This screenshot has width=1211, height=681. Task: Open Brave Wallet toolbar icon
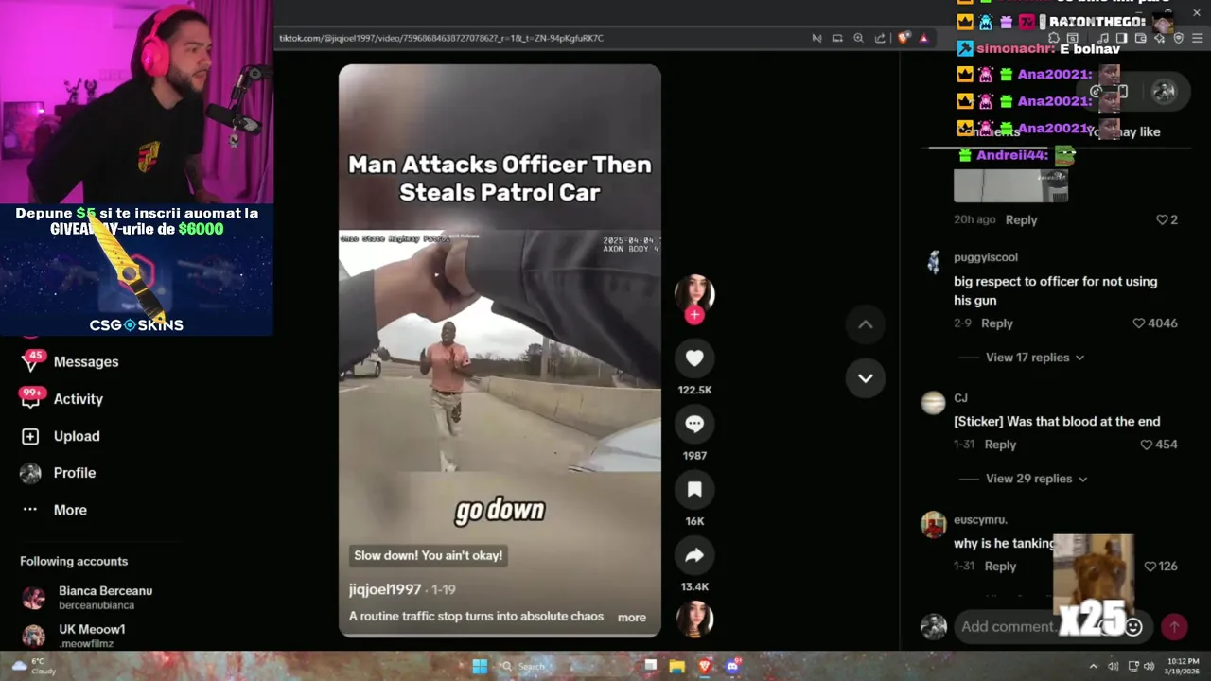point(1141,38)
